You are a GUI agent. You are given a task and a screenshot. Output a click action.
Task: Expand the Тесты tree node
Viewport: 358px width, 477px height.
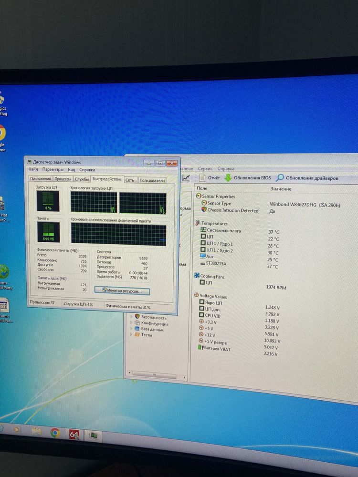pyautogui.click(x=131, y=334)
